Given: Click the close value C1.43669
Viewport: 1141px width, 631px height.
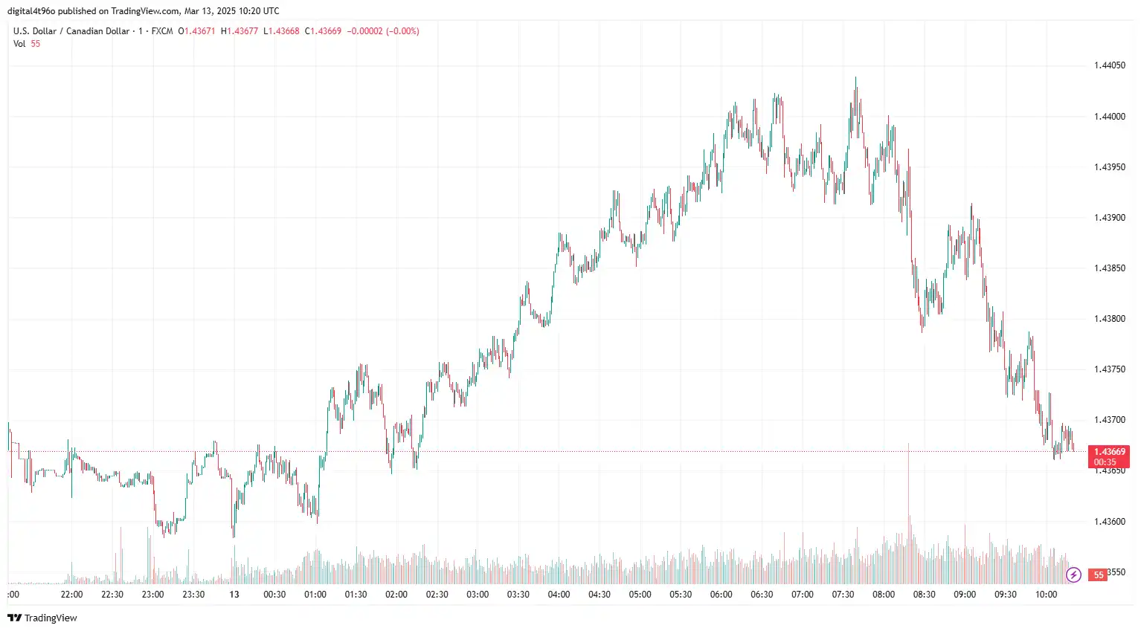Looking at the screenshot, I should (323, 31).
